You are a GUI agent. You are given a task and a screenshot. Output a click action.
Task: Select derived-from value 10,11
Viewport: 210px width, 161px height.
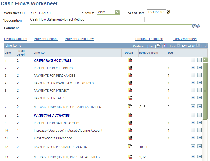point(143,147)
